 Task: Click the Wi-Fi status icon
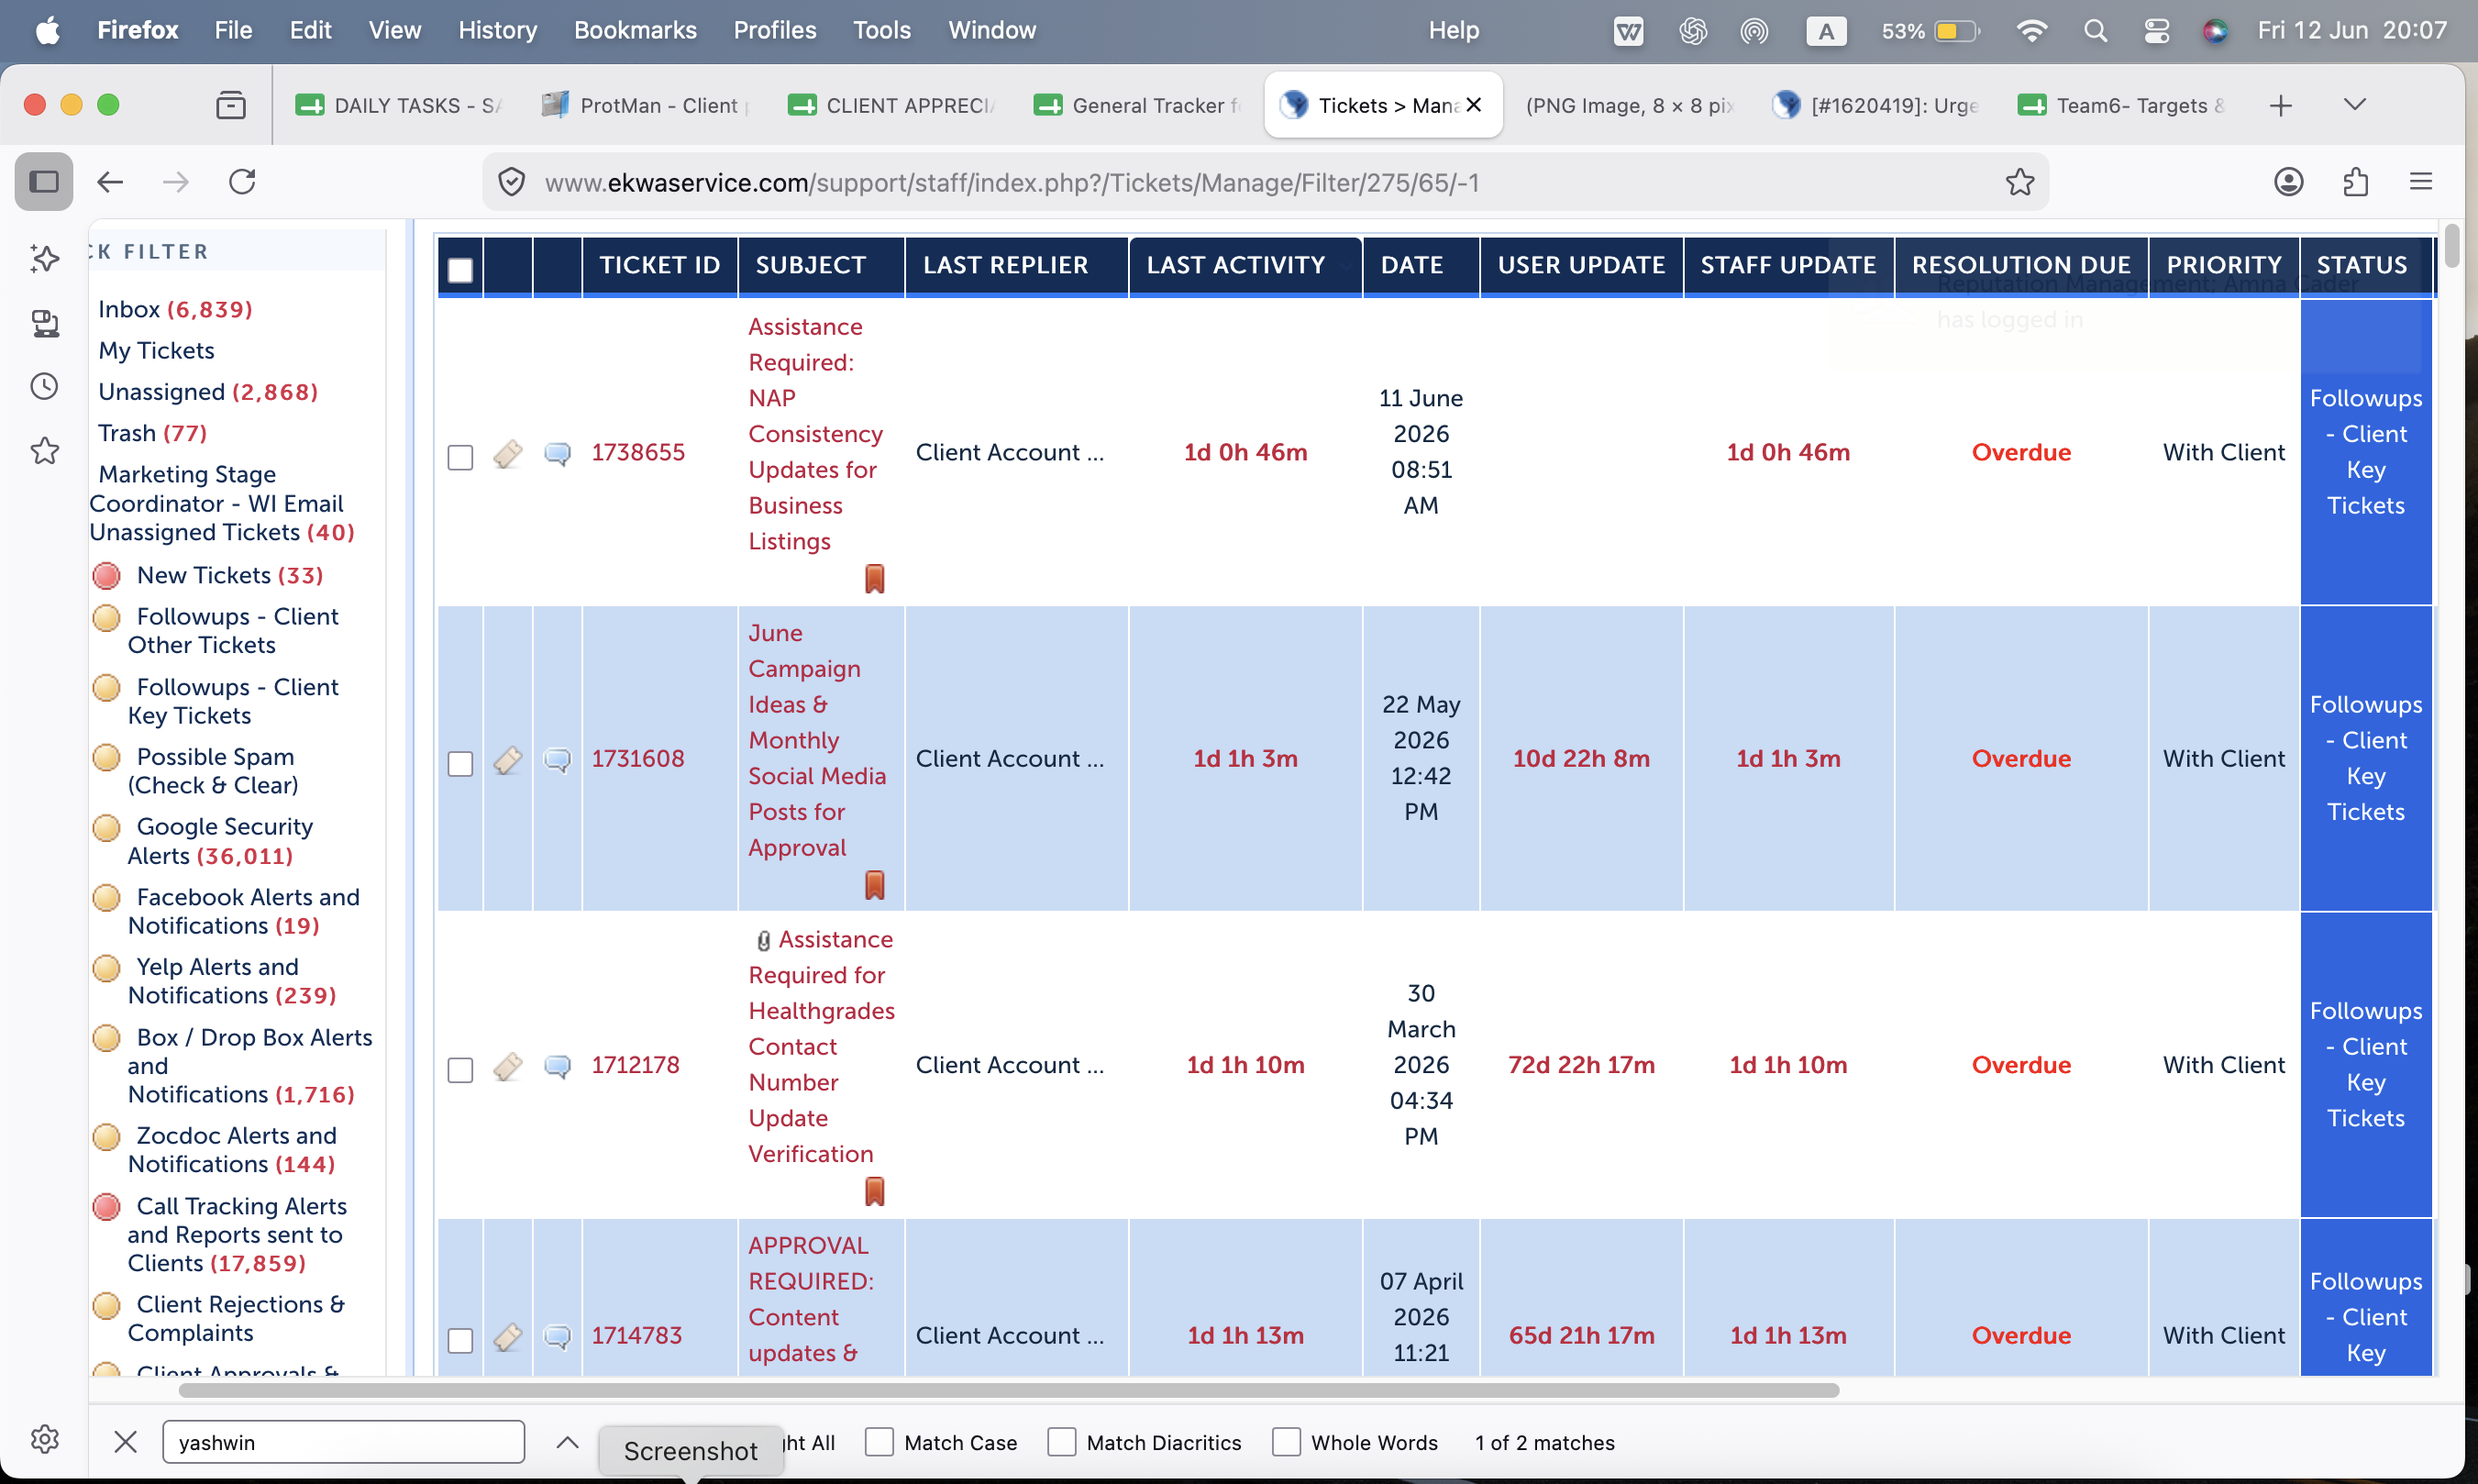[x=2030, y=31]
